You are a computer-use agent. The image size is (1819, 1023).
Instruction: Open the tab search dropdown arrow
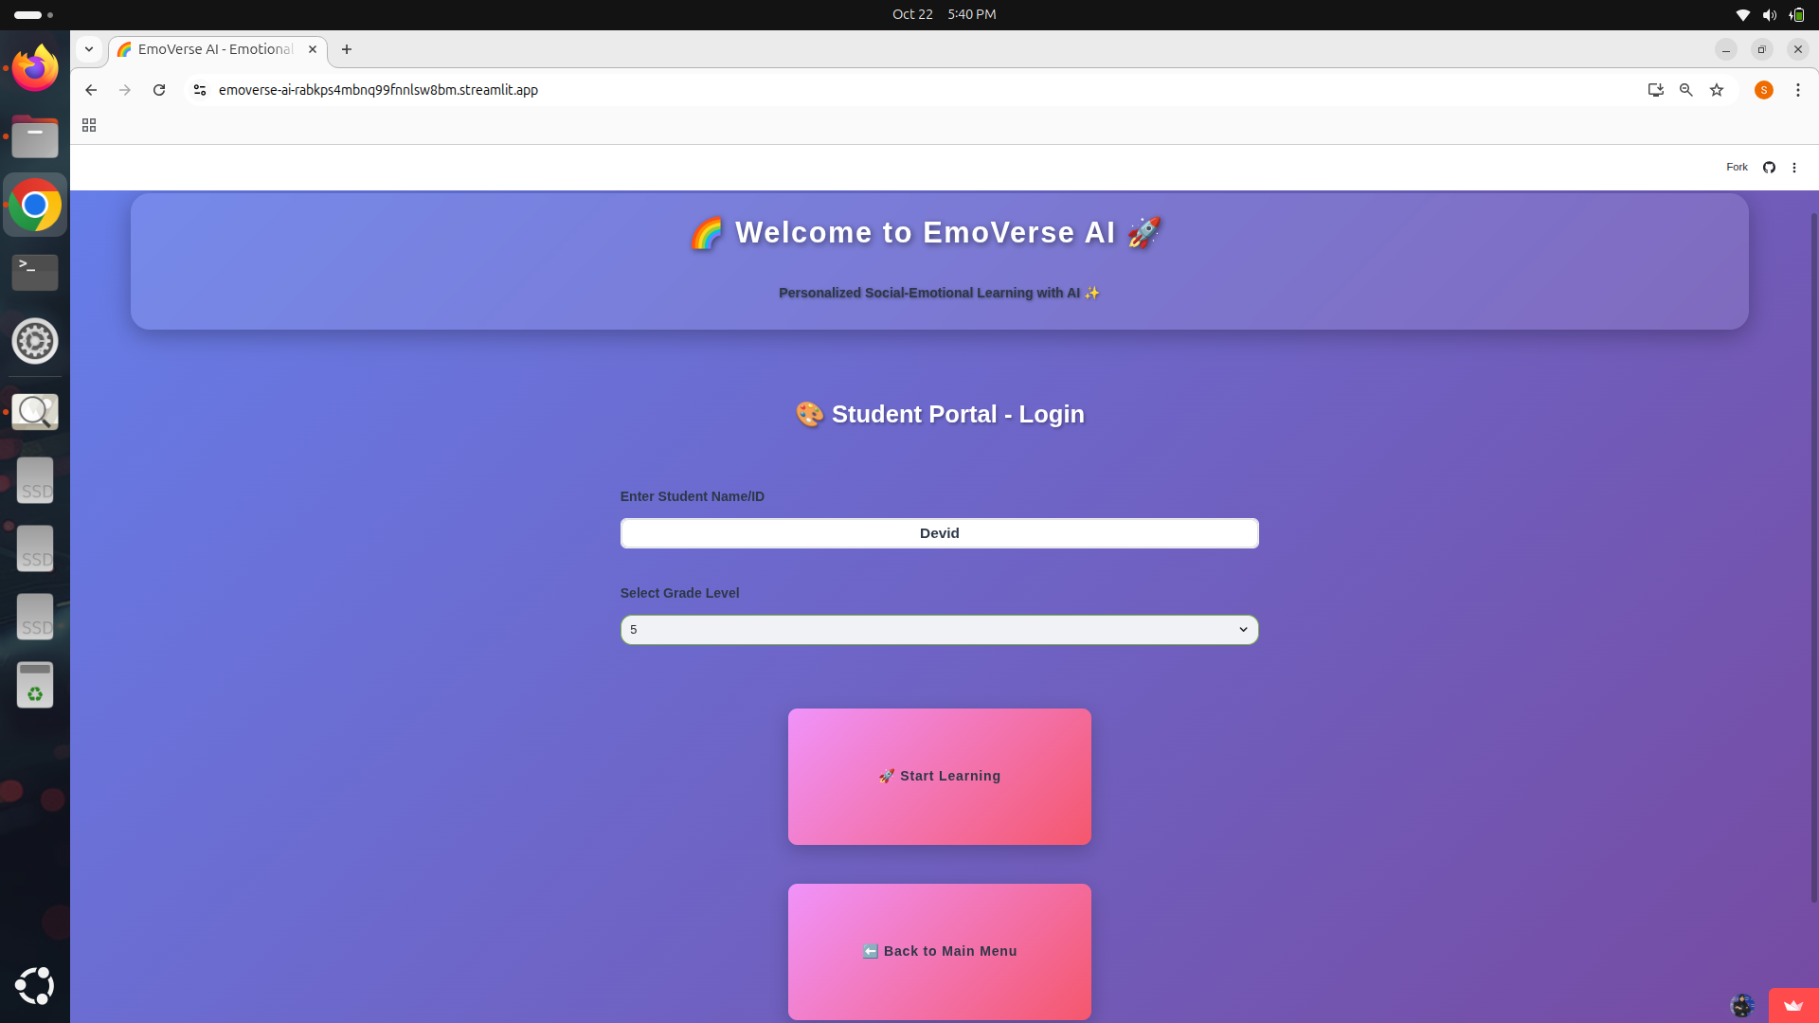(89, 49)
